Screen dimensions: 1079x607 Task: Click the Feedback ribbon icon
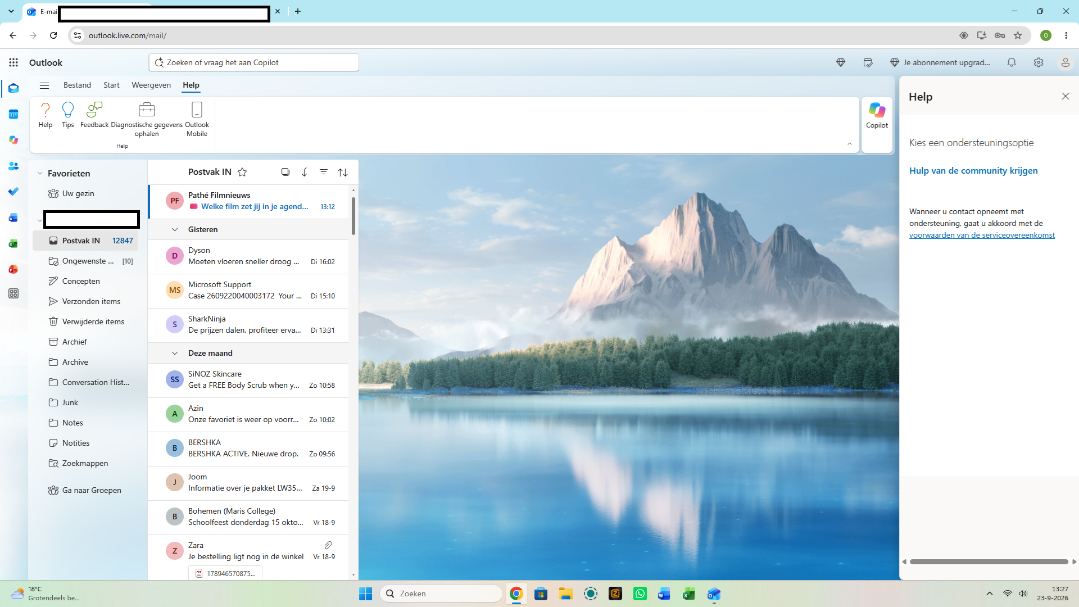tap(94, 115)
